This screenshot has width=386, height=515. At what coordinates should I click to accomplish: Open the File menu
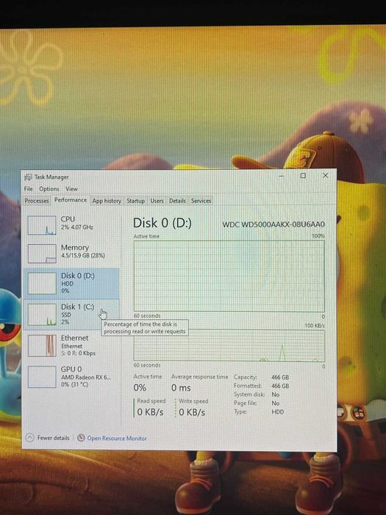28,189
